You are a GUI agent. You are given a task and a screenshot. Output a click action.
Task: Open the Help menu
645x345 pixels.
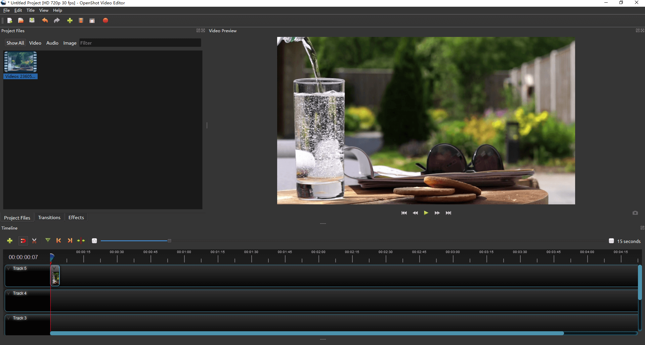(x=57, y=10)
